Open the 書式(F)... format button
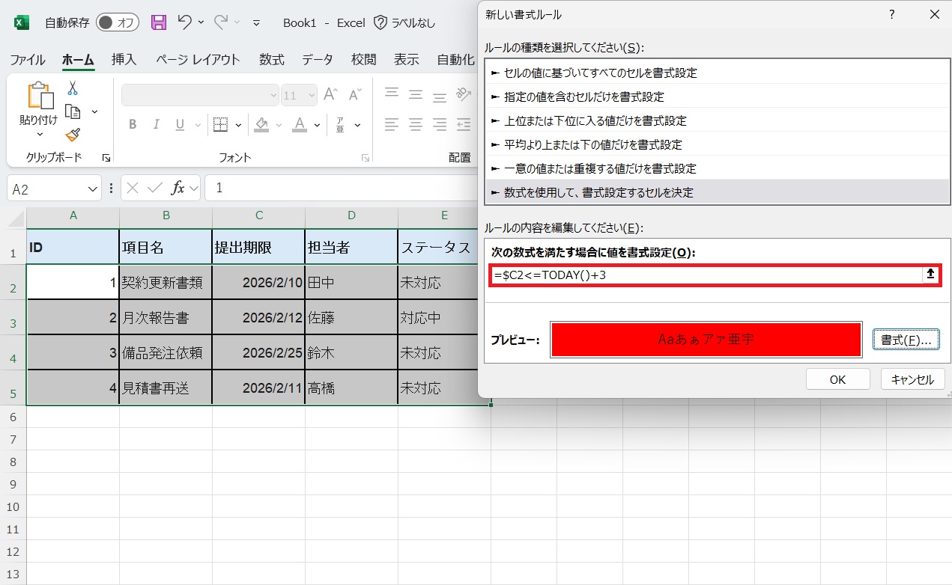 pyautogui.click(x=906, y=340)
